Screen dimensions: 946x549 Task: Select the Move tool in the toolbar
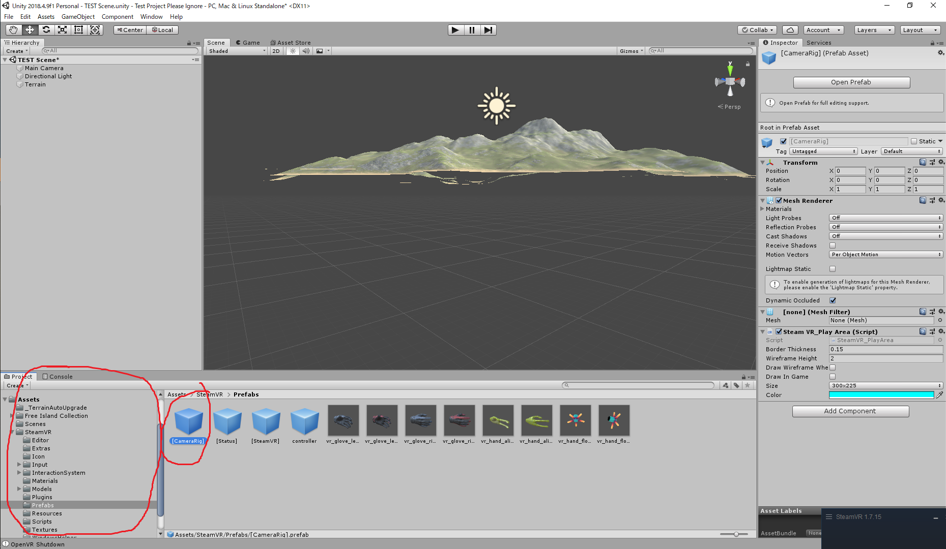point(30,30)
